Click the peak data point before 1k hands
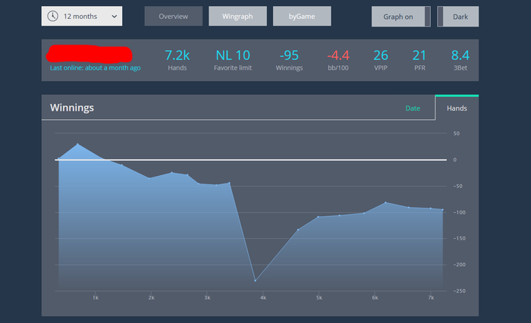This screenshot has height=323, width=531. tap(77, 144)
